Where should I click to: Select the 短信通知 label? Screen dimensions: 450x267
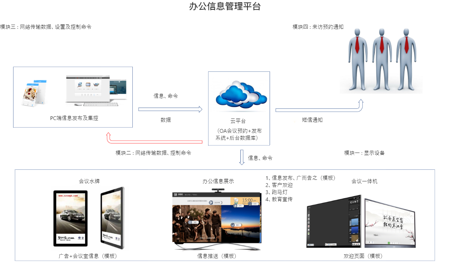point(312,120)
